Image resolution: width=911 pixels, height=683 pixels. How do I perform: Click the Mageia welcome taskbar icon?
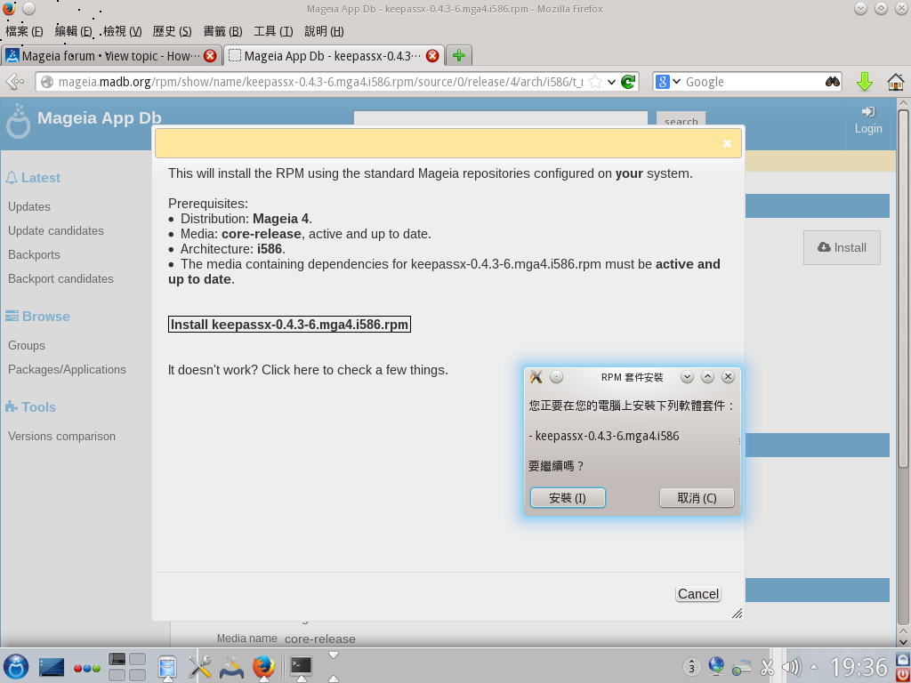(x=231, y=667)
